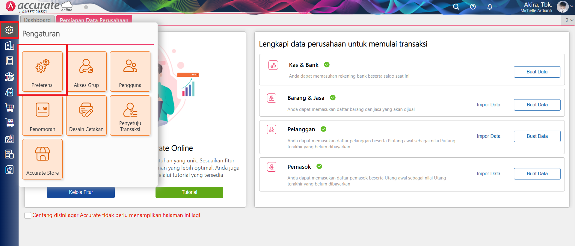Expand the open tabs counter dropdown

[569, 20]
